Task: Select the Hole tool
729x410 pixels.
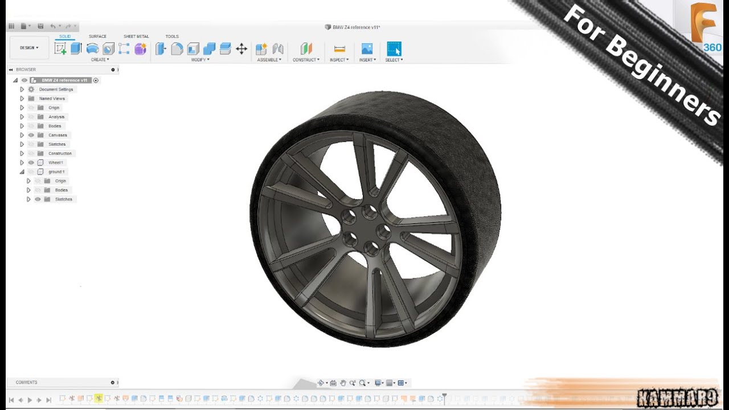Action: point(108,49)
